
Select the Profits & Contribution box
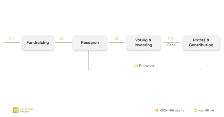click(x=201, y=43)
